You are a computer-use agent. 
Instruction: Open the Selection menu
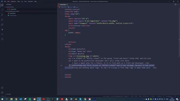(x=13, y=1)
